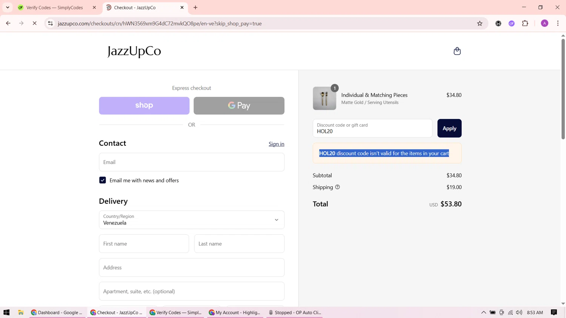Open the shopping cart bag icon
Viewport: 566px width, 318px height.
point(457,51)
